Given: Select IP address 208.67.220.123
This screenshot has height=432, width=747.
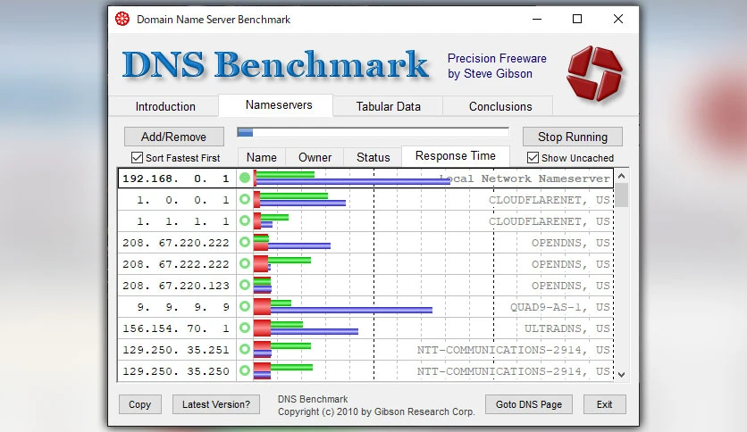Looking at the screenshot, I should 176,286.
